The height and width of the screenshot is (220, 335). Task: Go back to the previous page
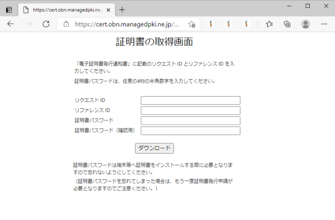[x=11, y=24]
